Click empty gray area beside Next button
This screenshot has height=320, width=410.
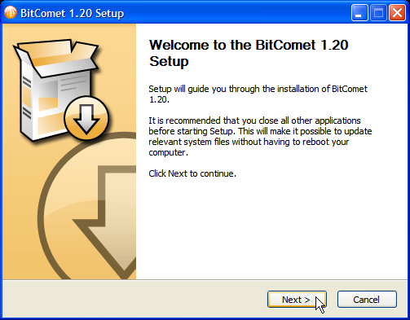(x=136, y=300)
